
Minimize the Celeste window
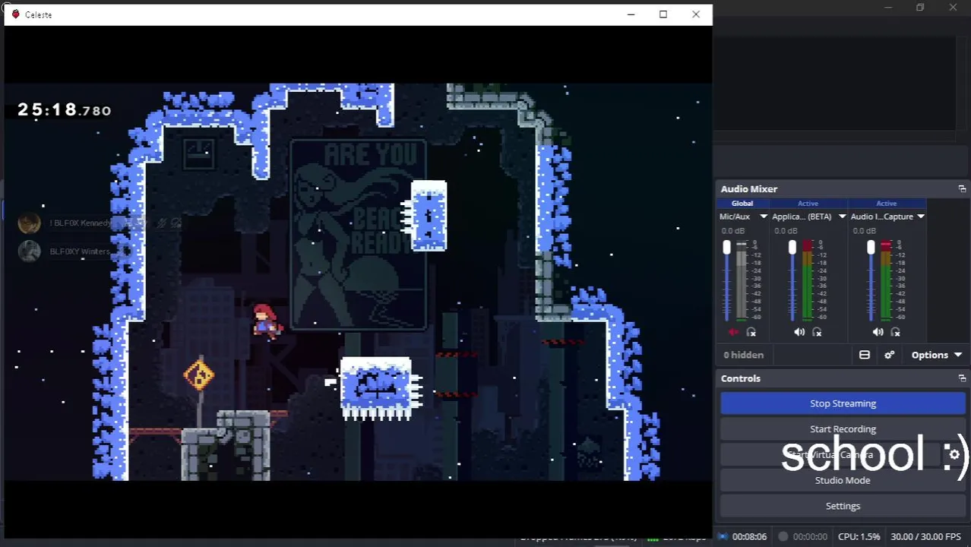coord(631,14)
